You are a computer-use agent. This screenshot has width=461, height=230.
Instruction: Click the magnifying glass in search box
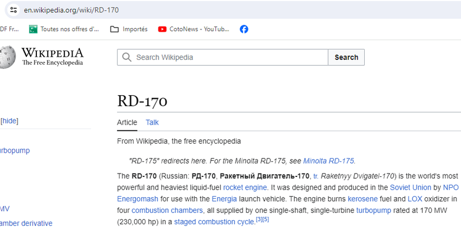coord(127,57)
